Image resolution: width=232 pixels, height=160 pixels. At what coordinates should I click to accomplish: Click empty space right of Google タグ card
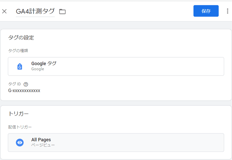pyautogui.click(x=141, y=67)
